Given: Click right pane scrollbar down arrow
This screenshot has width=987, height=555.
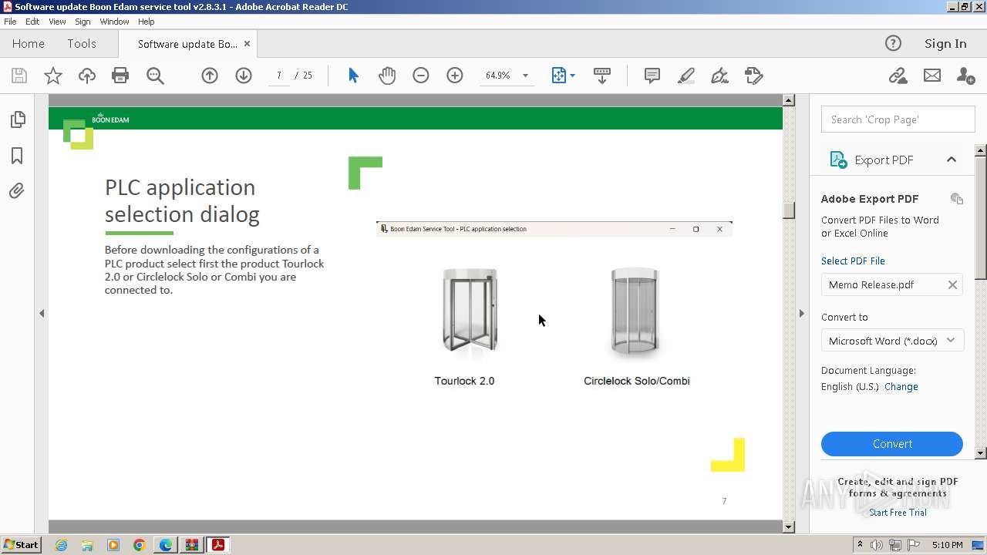Looking at the screenshot, I should (981, 453).
